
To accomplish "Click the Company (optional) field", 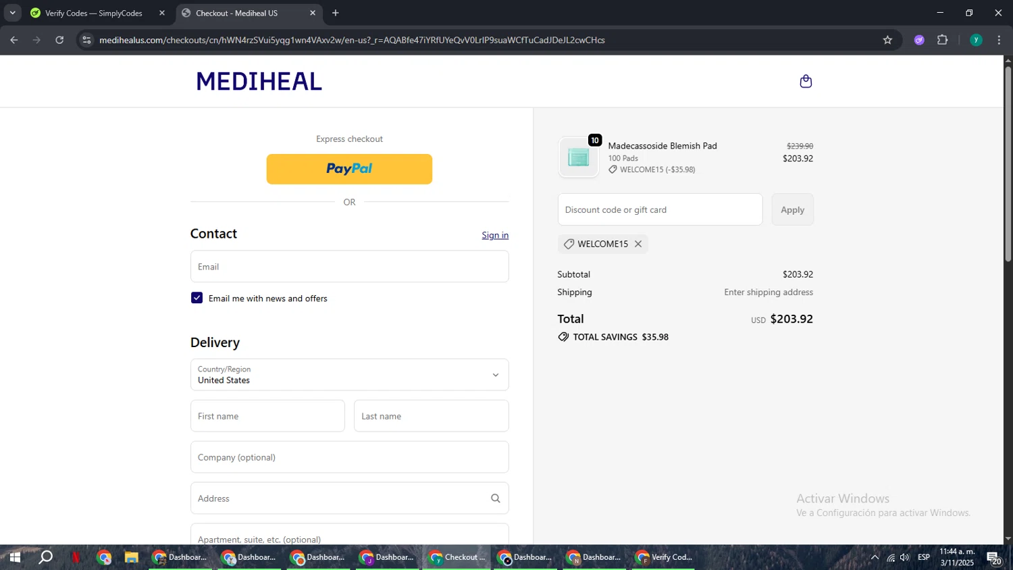I will tap(349, 457).
